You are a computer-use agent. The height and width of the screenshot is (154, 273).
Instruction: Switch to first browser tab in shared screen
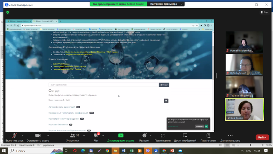pyautogui.click(x=19, y=21)
